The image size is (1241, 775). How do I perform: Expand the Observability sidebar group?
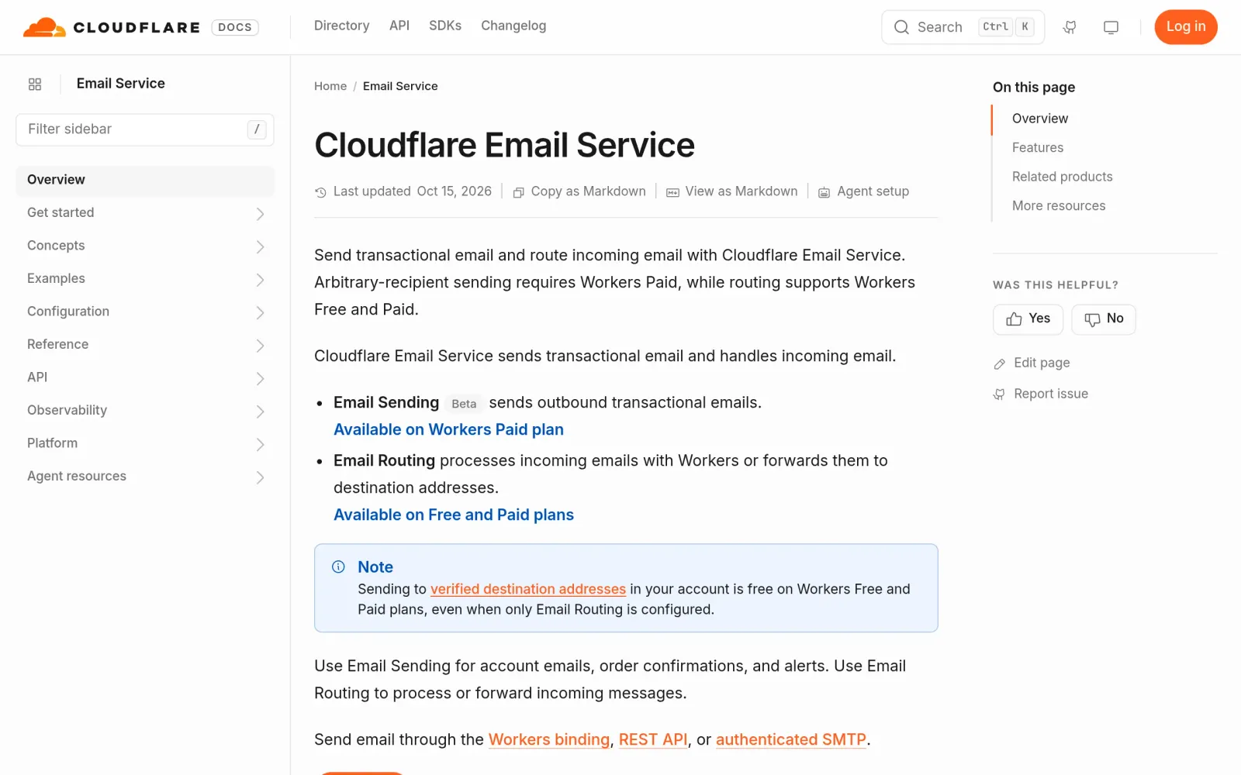[145, 411]
